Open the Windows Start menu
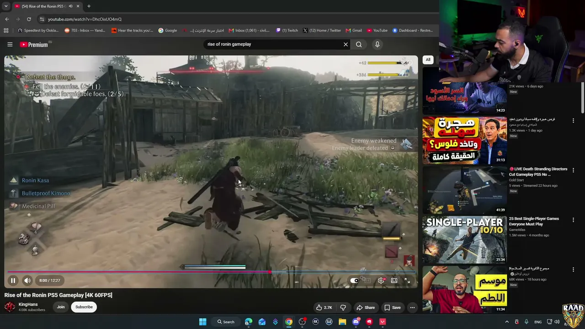Viewport: 585px width, 329px height. click(x=202, y=322)
